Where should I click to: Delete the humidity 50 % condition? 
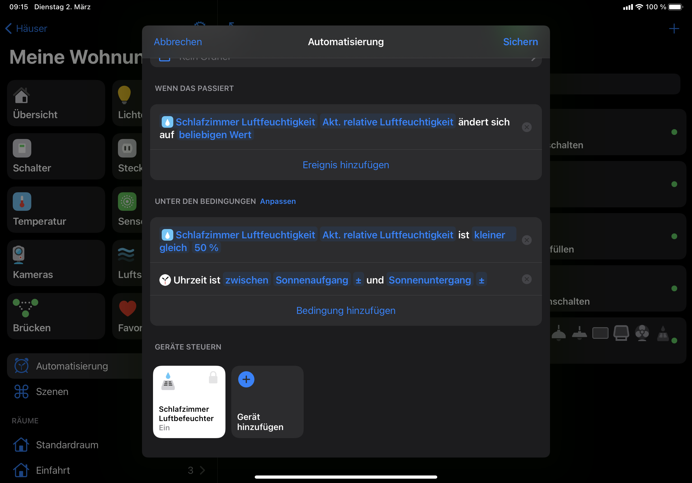pyautogui.click(x=526, y=240)
